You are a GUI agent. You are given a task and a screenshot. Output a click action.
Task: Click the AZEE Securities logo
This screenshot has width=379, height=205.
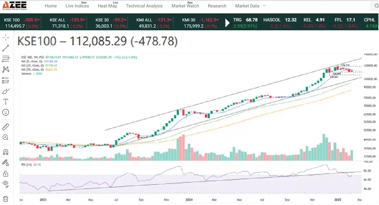[15, 6]
